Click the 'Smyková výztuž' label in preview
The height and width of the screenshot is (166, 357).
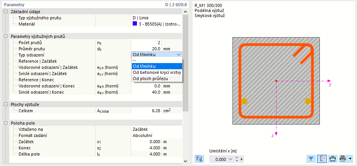210,16
